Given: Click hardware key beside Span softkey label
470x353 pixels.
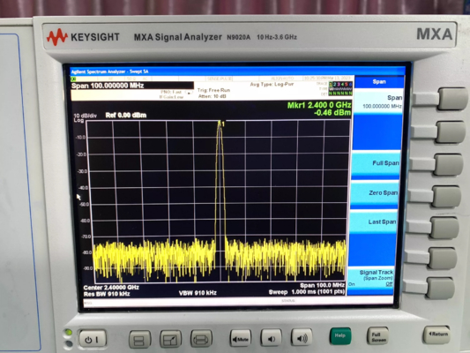Looking at the screenshot, I should [x=452, y=99].
